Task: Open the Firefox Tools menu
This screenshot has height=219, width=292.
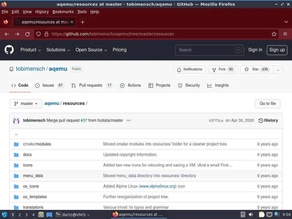Action: (82, 12)
